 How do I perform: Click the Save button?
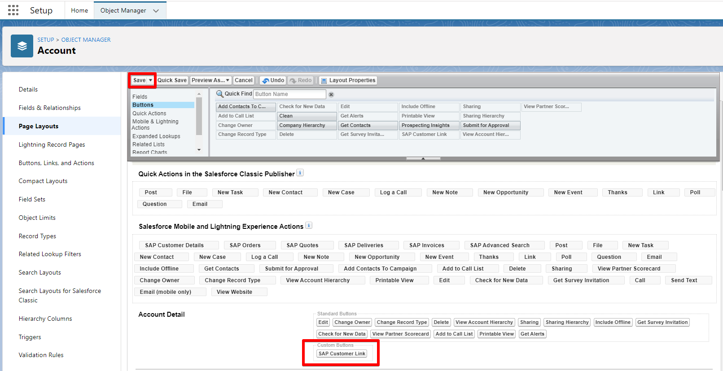[139, 80]
